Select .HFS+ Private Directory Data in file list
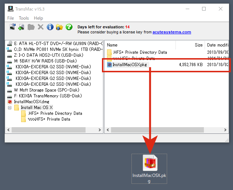The height and width of the screenshot is (190, 233). 140,52
